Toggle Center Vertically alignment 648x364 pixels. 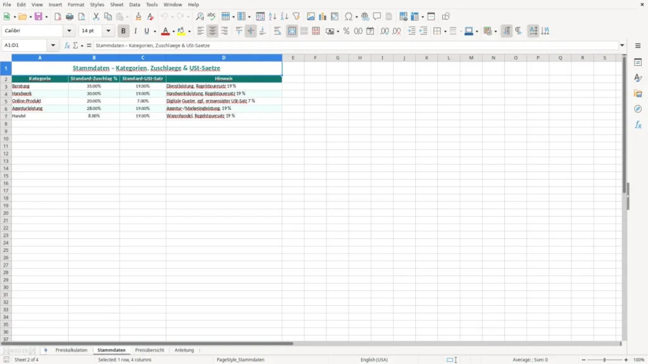tap(251, 31)
